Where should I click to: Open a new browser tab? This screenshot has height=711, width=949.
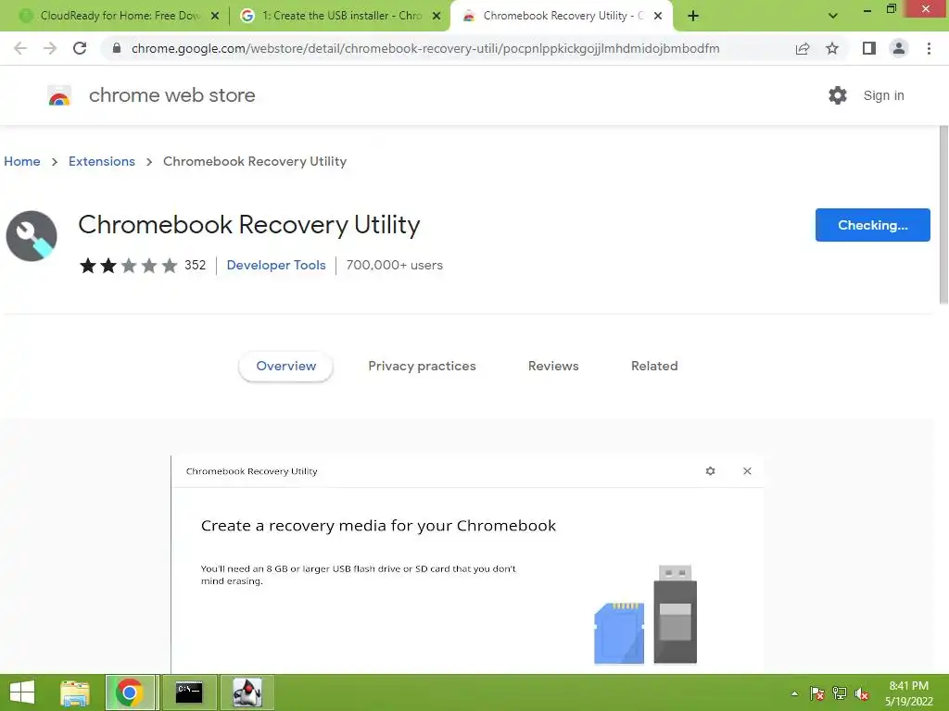pos(693,16)
